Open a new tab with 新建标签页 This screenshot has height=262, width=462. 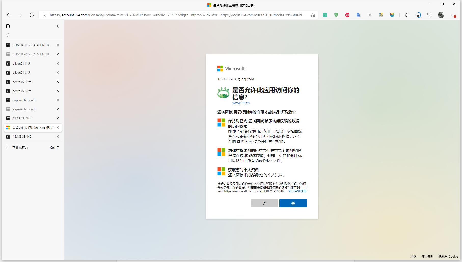click(33, 147)
